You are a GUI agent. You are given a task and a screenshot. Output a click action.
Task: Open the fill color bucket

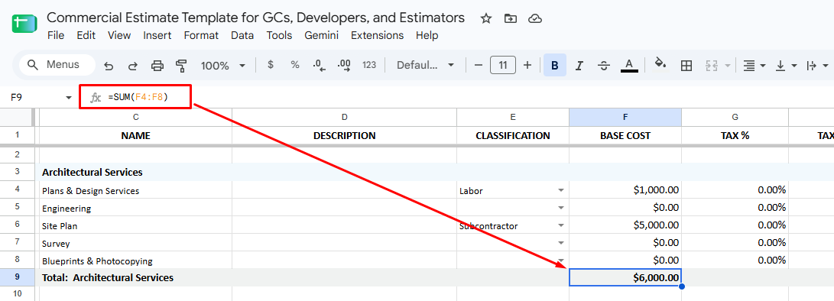tap(660, 64)
